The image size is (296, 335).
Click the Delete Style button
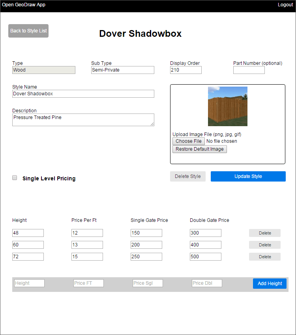tap(188, 176)
